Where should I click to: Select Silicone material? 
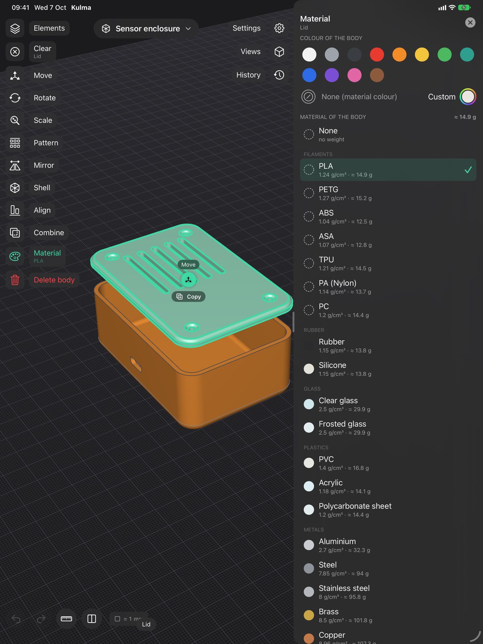point(388,369)
